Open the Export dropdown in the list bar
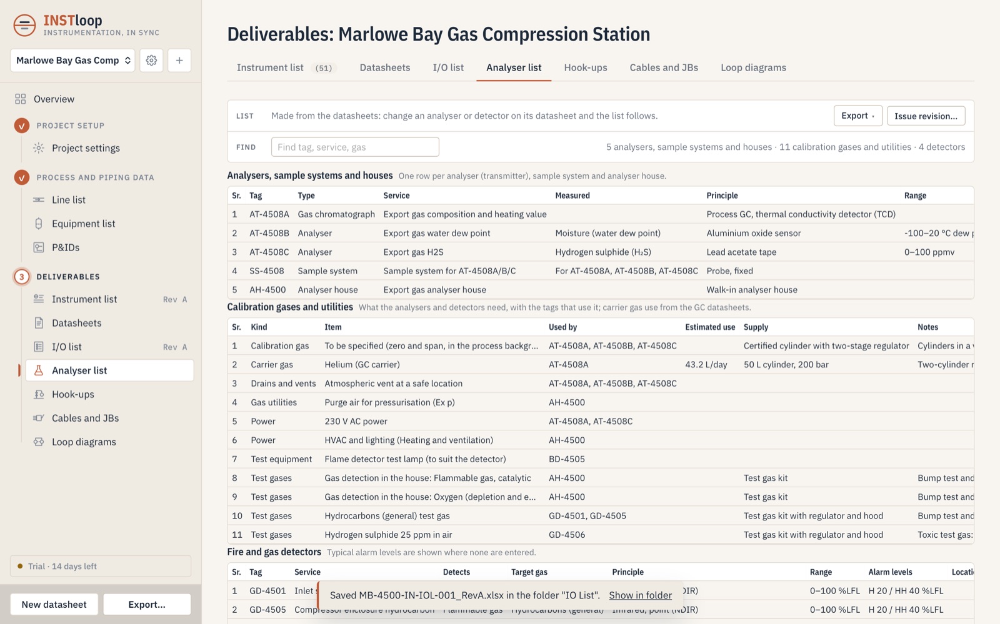The width and height of the screenshot is (1000, 624). 857,116
